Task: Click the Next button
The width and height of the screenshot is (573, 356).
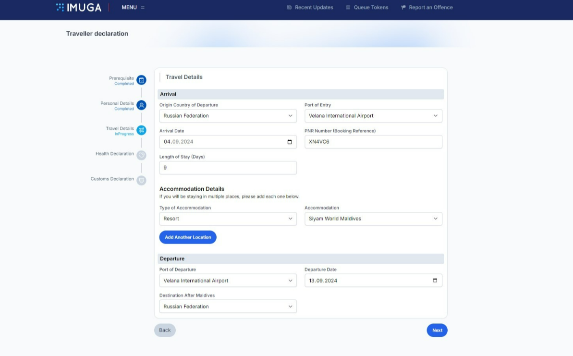Action: pyautogui.click(x=437, y=330)
